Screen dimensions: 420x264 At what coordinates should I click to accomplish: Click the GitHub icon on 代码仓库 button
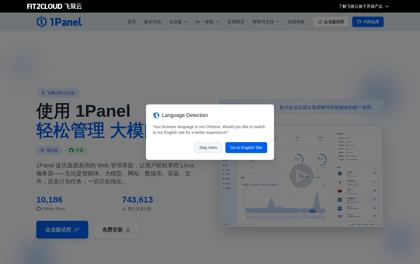(359, 22)
